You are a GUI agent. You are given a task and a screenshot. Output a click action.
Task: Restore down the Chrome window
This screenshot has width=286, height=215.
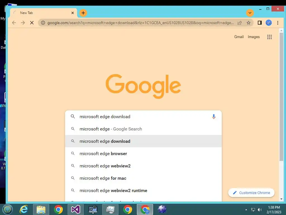pos(268,9)
